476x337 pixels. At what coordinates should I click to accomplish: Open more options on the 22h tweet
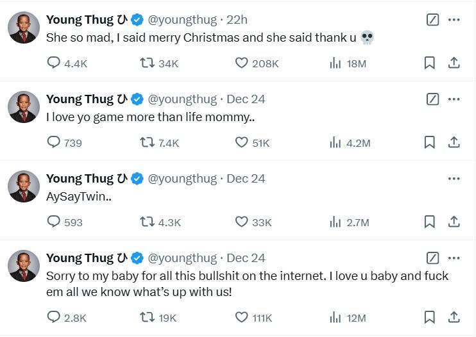pos(454,20)
